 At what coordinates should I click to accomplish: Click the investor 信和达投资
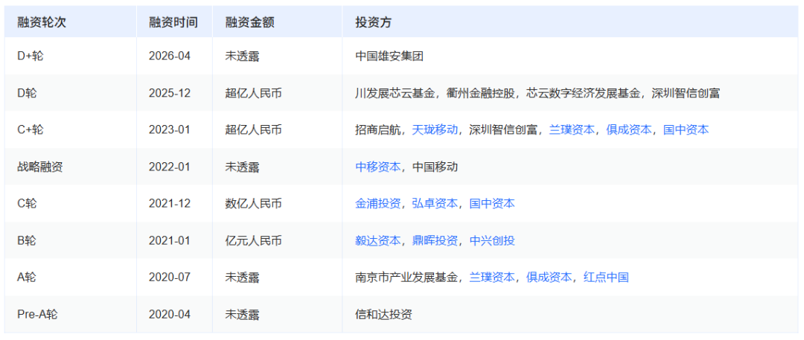coord(383,315)
